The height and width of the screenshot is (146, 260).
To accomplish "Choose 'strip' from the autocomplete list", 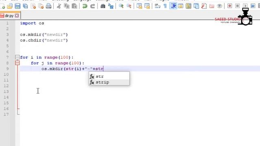I will [x=109, y=82].
